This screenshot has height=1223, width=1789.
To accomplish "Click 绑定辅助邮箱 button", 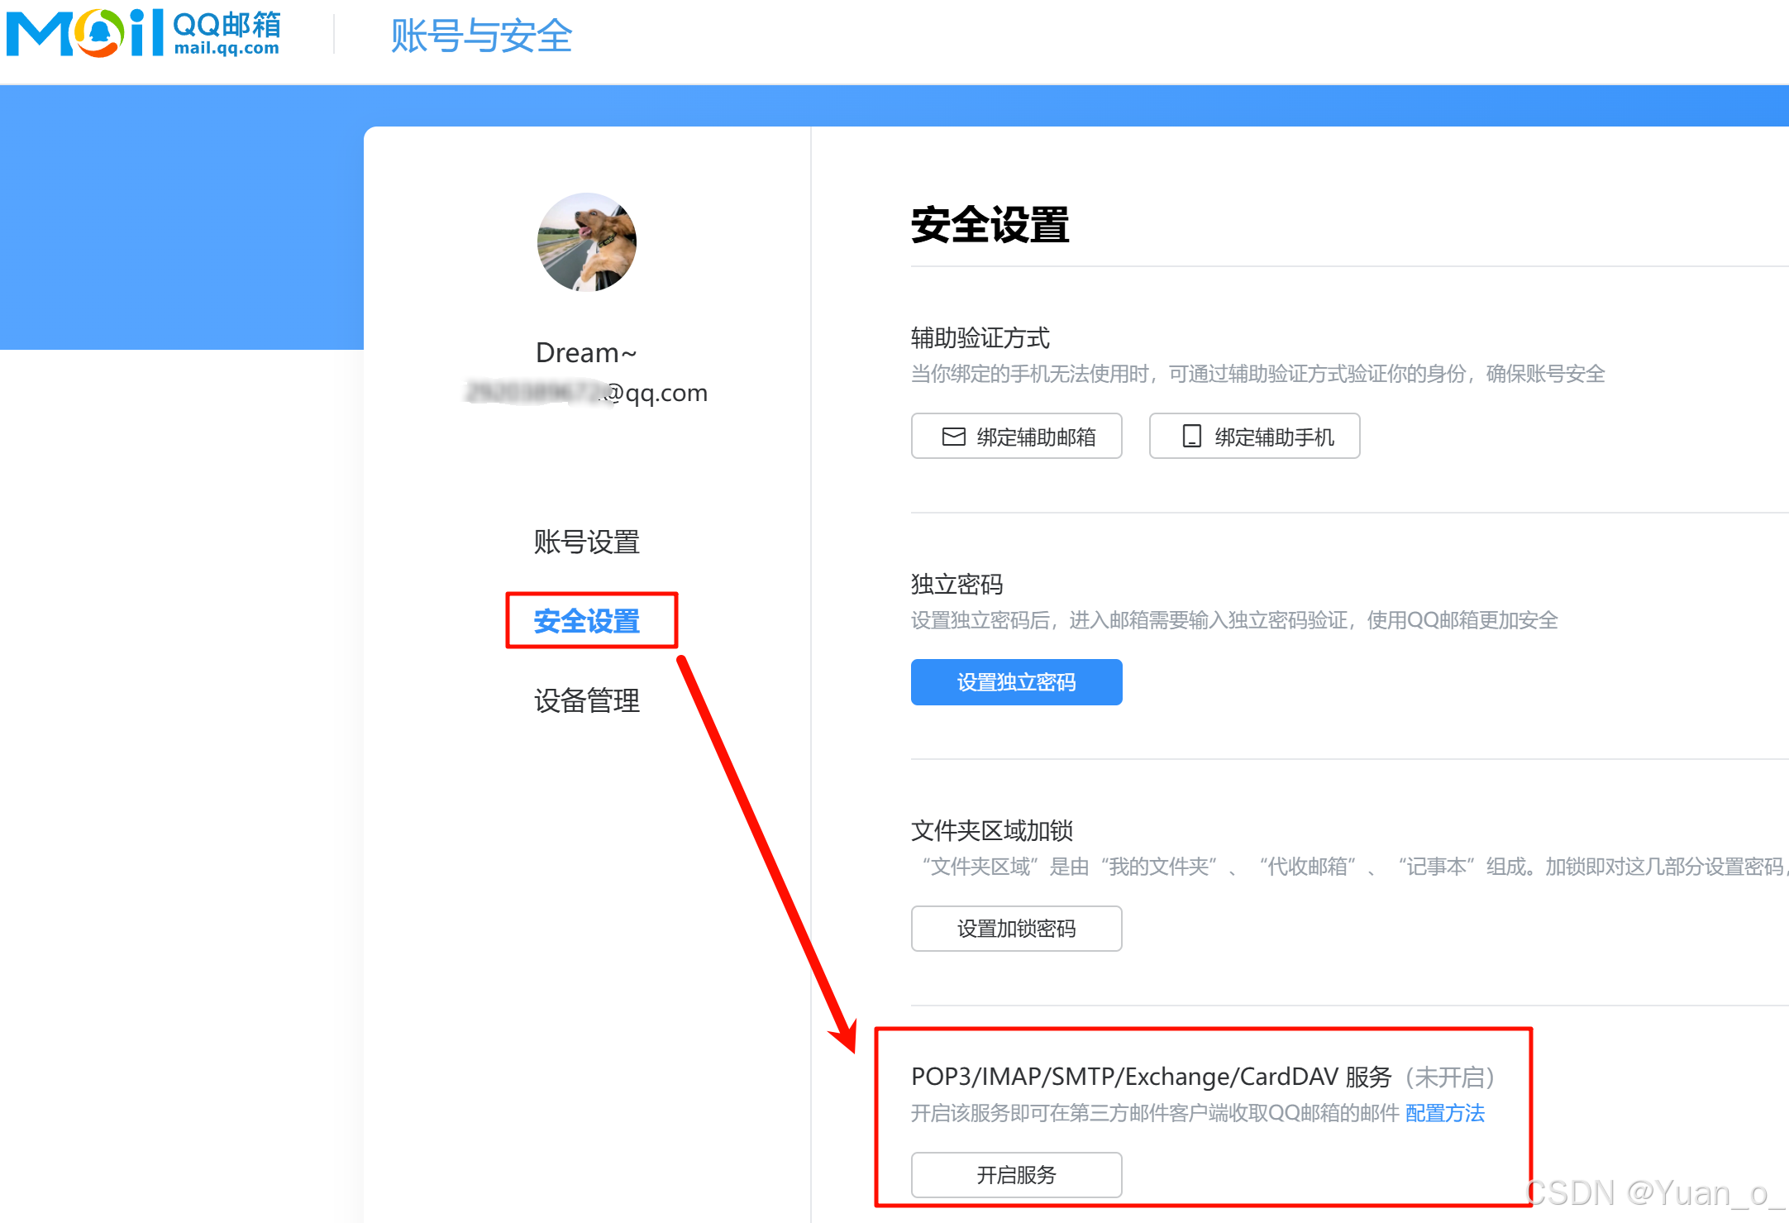I will (x=1016, y=437).
